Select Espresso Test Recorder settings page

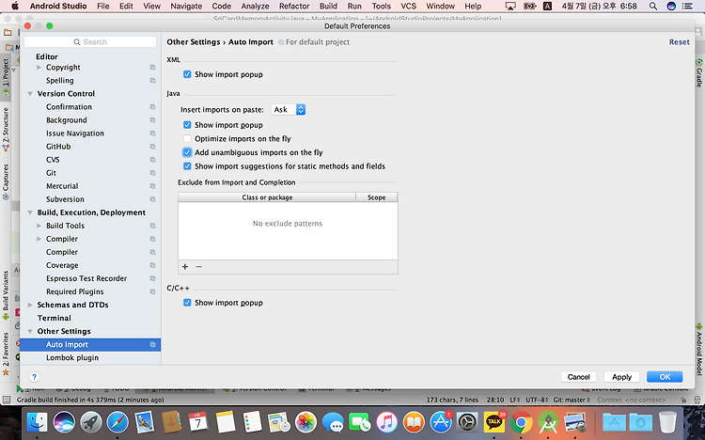tap(90, 278)
